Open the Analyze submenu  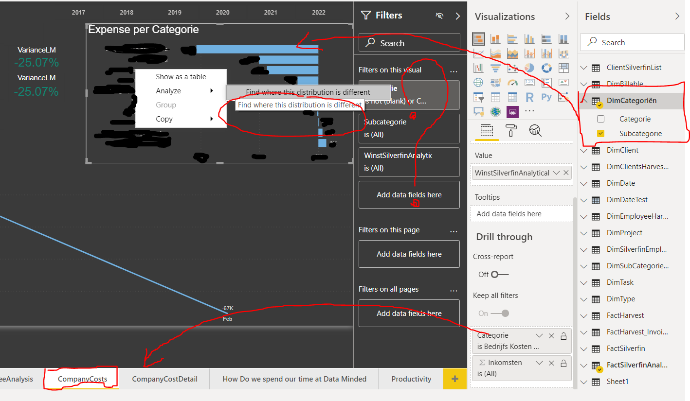coord(181,91)
